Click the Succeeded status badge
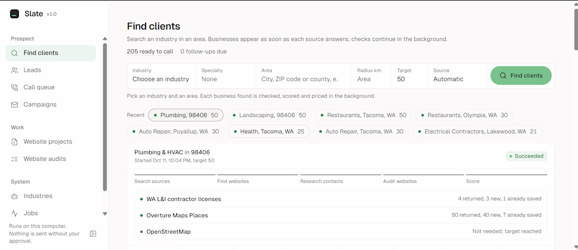This screenshot has width=578, height=250. pyautogui.click(x=527, y=156)
